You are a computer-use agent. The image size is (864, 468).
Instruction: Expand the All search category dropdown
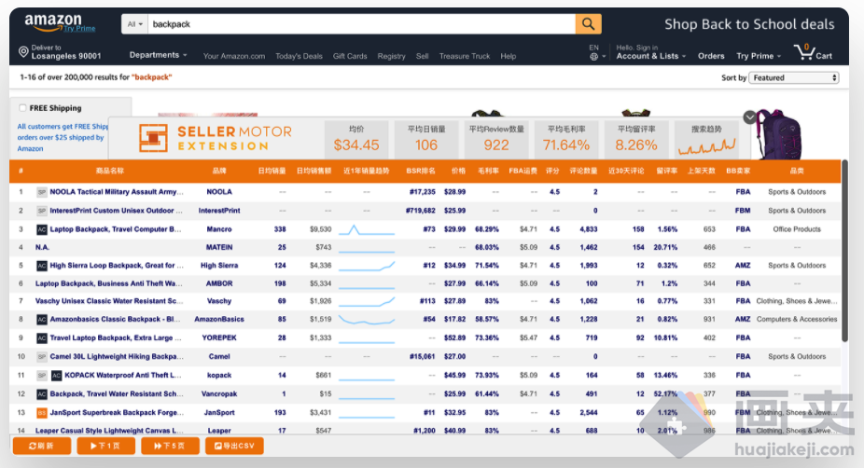pyautogui.click(x=135, y=24)
